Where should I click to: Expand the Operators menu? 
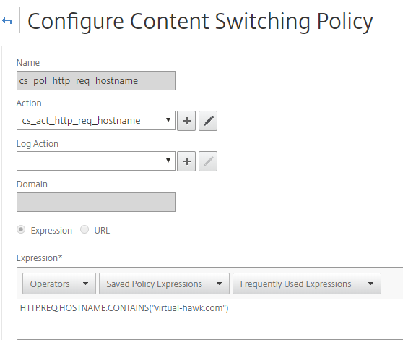pos(59,284)
